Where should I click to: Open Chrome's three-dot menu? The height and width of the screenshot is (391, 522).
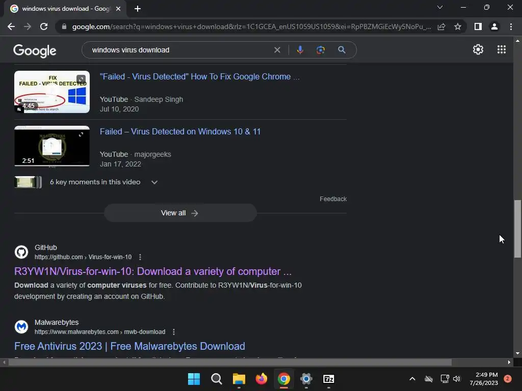tap(511, 26)
